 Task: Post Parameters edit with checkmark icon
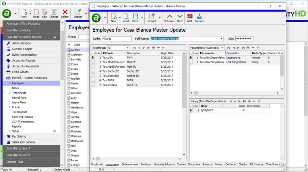click(258, 48)
